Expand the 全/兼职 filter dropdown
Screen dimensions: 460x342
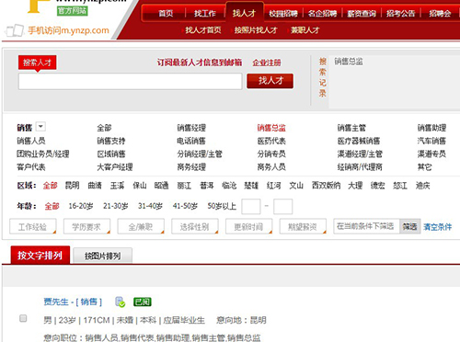click(x=141, y=227)
